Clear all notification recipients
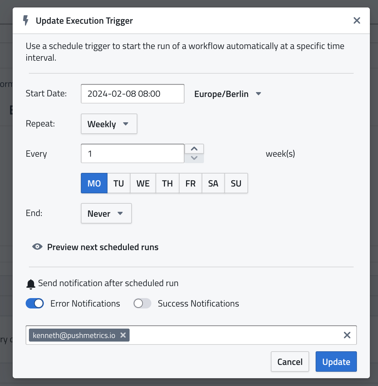Screen dimensions: 378x386 click(x=347, y=335)
